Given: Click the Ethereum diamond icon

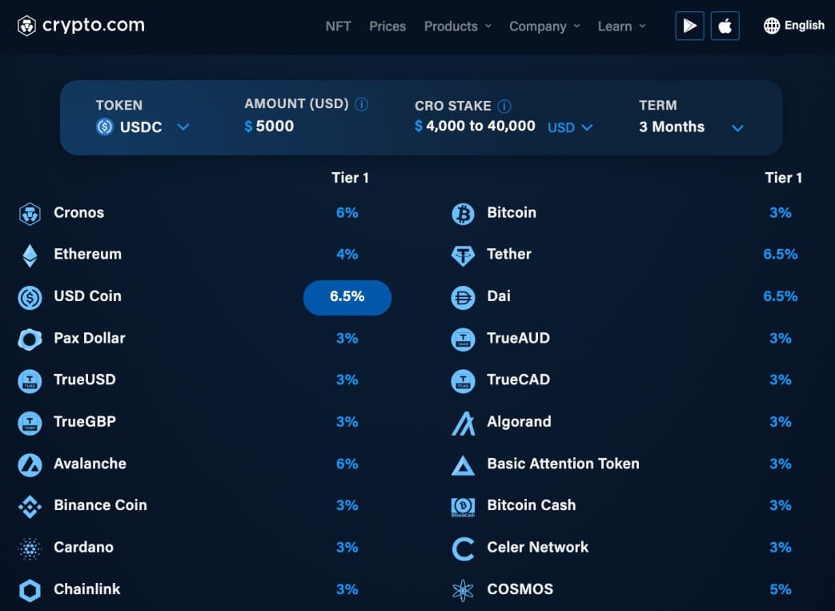Looking at the screenshot, I should (30, 255).
